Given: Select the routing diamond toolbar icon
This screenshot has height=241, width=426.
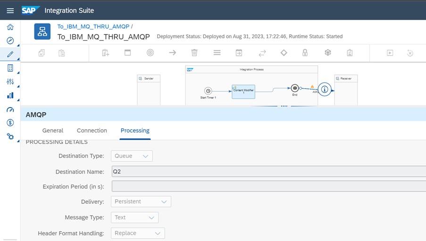Looking at the screenshot, I should 284,52.
